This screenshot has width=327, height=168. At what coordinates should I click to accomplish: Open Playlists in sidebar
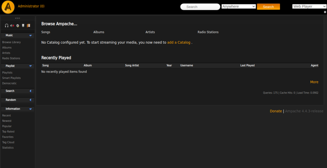[7, 73]
